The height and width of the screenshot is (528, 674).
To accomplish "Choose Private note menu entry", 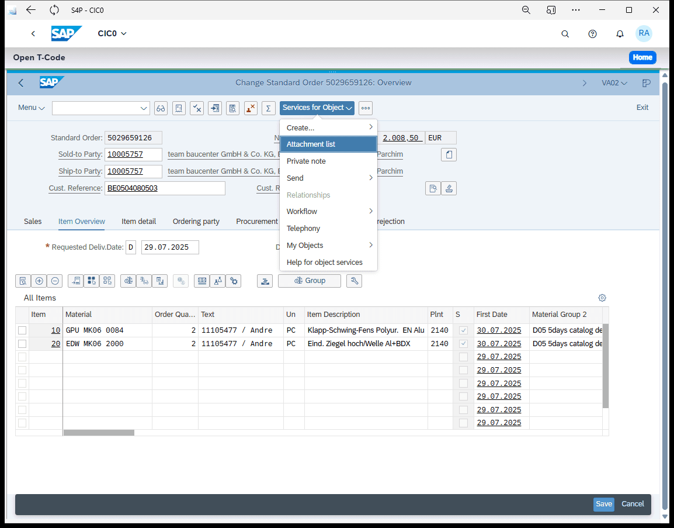I will 328,161.
